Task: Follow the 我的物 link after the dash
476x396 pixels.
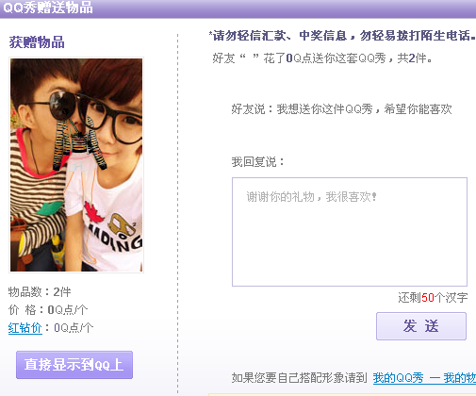Action: [x=459, y=378]
